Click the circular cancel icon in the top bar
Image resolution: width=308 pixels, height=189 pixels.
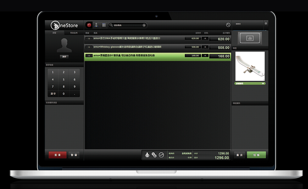[x=228, y=25]
